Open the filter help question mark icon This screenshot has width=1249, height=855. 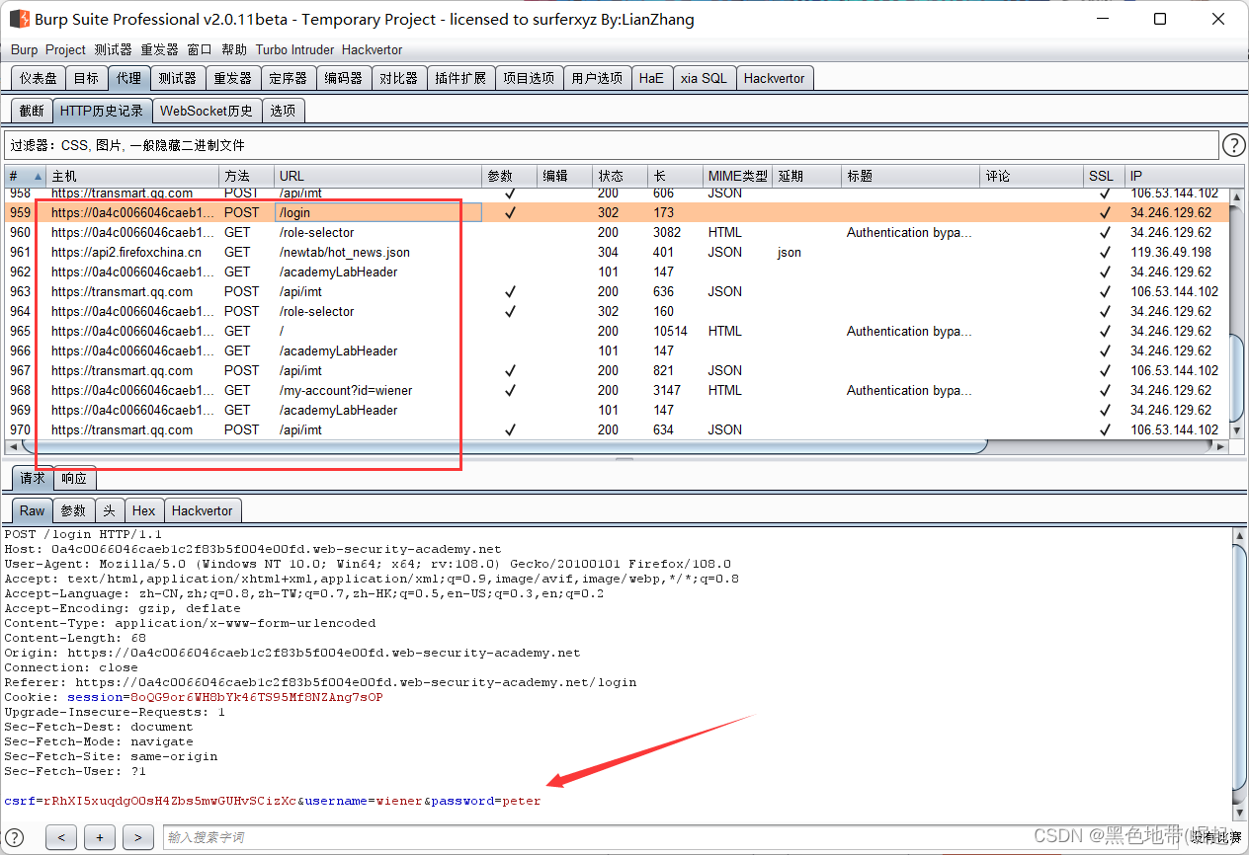coord(1234,146)
